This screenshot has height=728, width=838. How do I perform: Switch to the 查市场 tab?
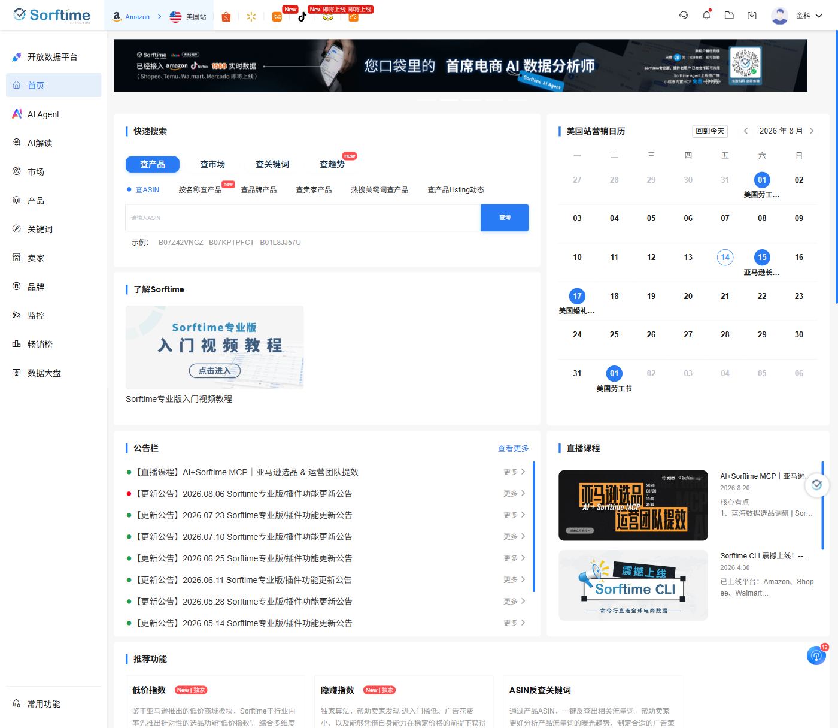coord(212,164)
